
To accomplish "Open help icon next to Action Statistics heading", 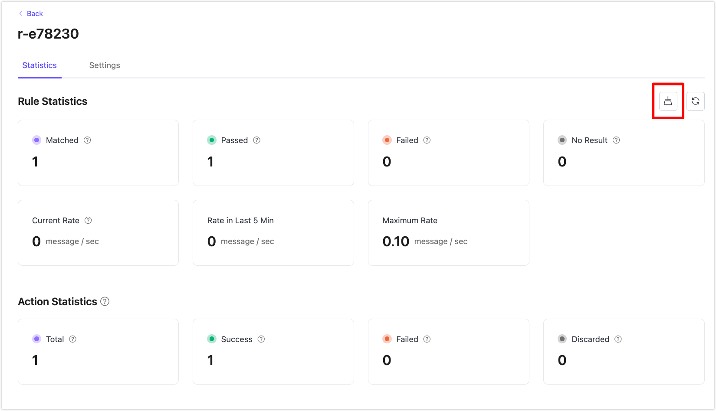I will tap(105, 301).
